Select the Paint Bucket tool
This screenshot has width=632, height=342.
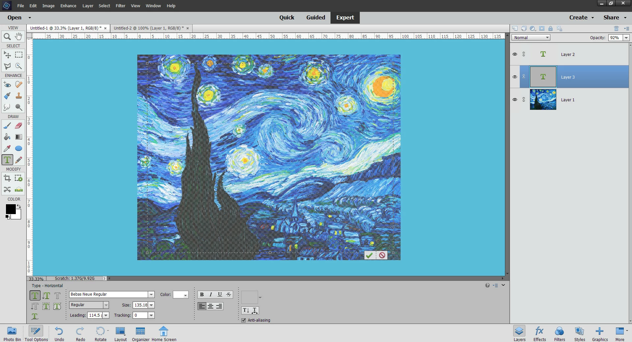[7, 137]
